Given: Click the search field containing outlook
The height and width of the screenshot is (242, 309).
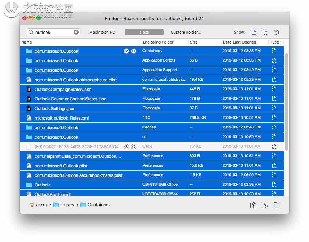Looking at the screenshot, I should click(54, 32).
